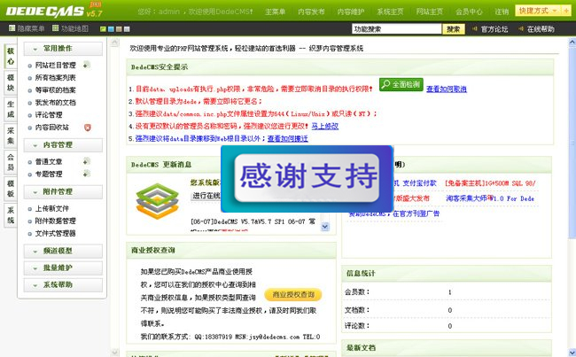
Task: Open the 支付宝付款 link
Action: coord(419,182)
